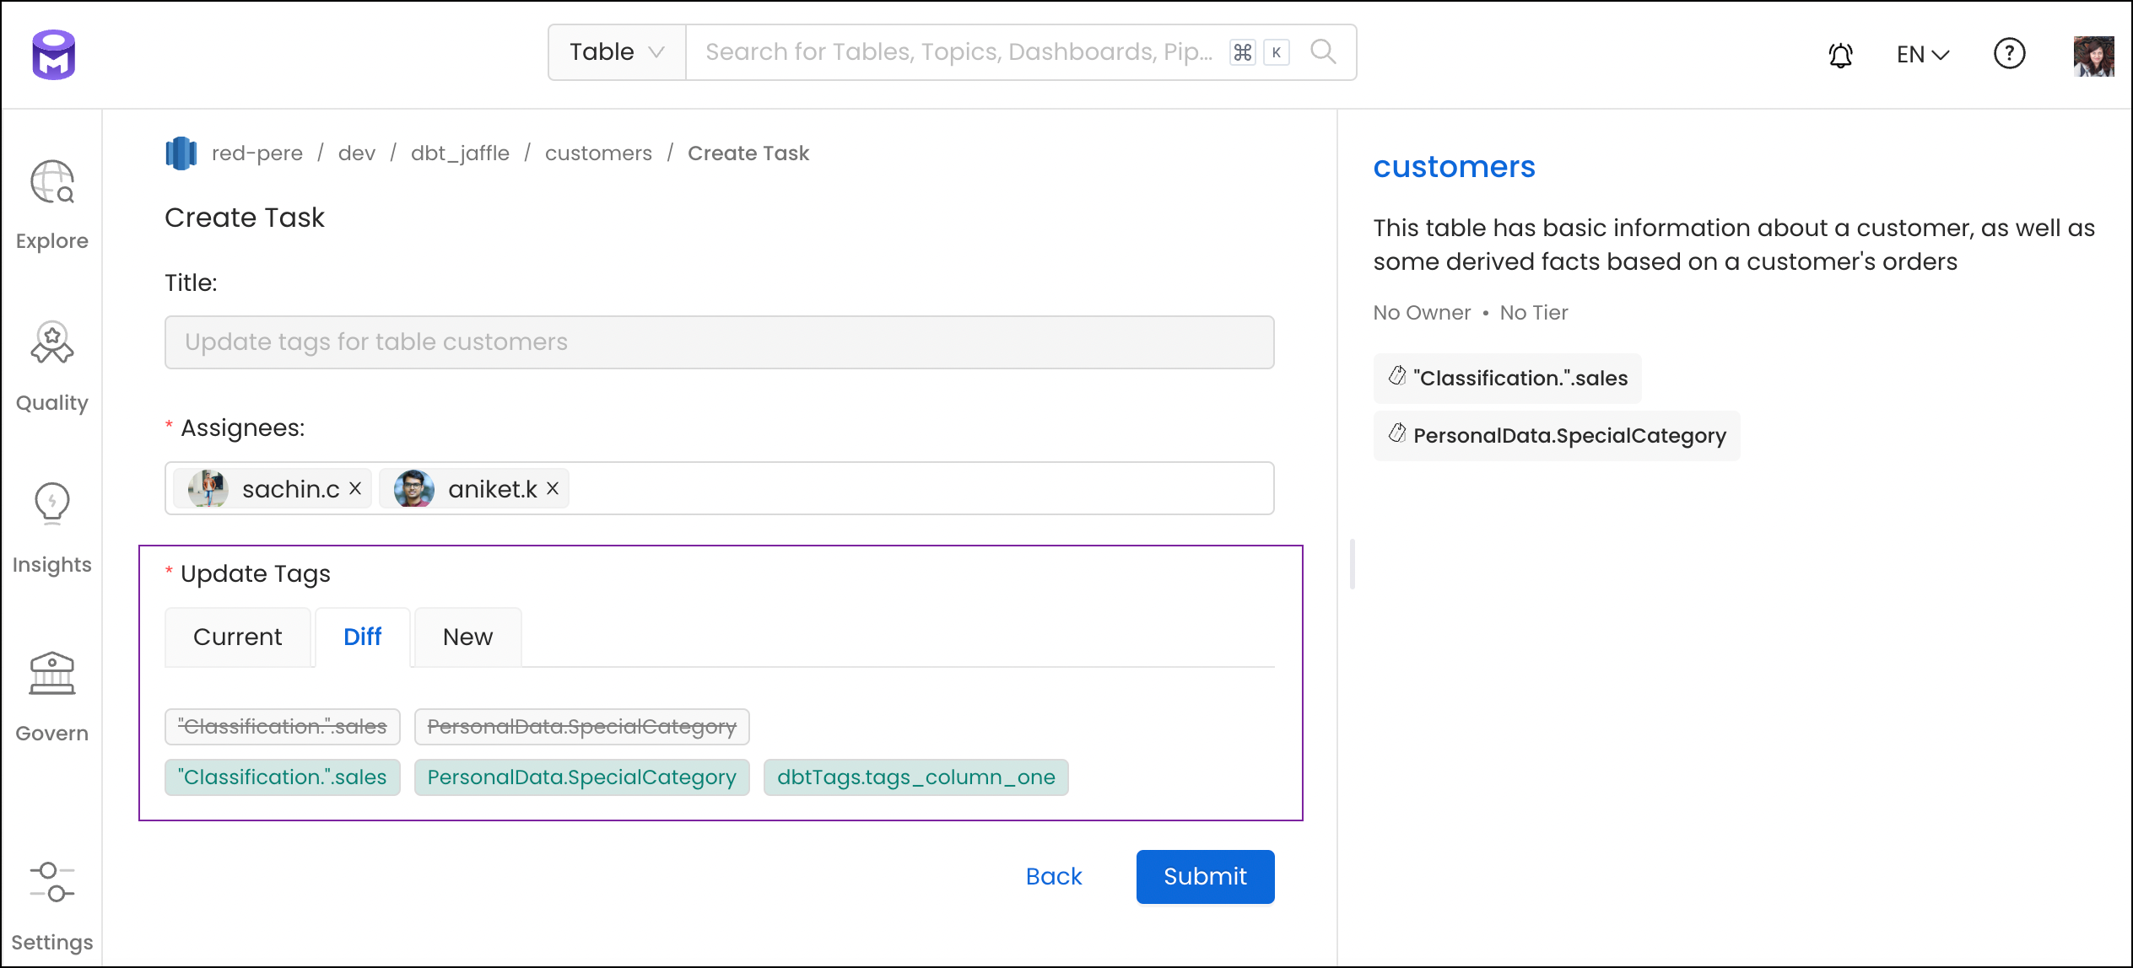Viewport: 2133px width, 968px height.
Task: Click the Title input field
Action: point(719,342)
